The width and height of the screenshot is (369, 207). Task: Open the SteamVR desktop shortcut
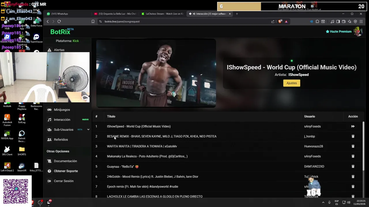coord(22,167)
